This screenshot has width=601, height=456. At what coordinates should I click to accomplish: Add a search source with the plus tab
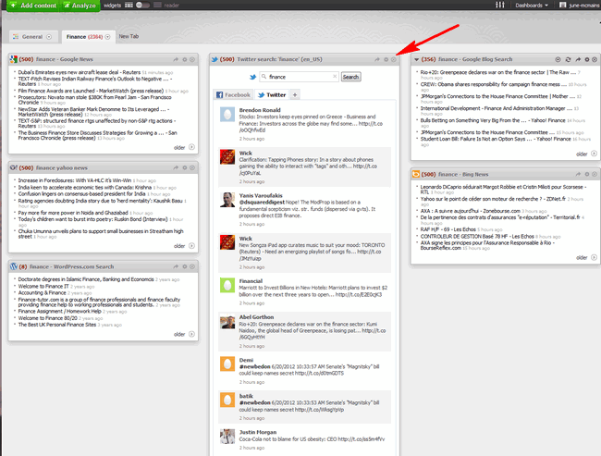(x=295, y=94)
